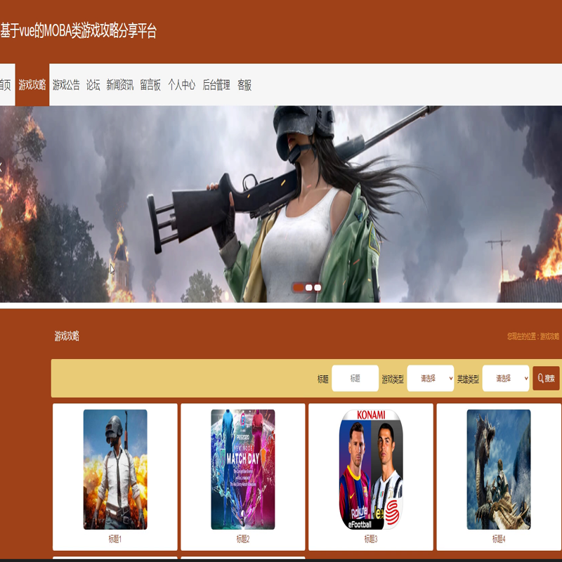Open the 标题1 PUBG thumbnail

click(x=115, y=469)
